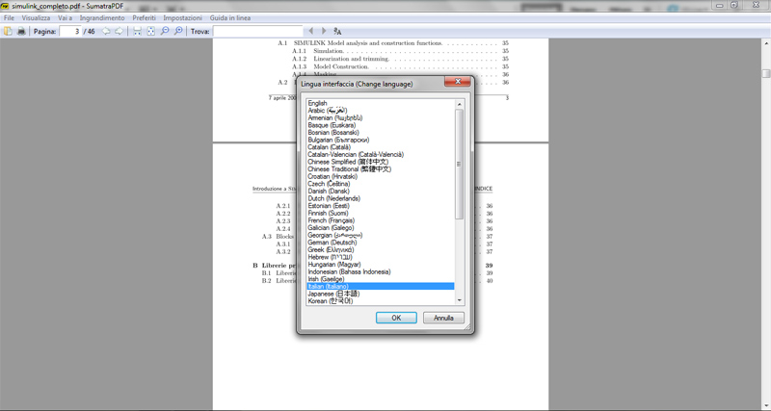This screenshot has width=771, height=411.
Task: Click language list scroll up arrow
Action: (x=460, y=104)
